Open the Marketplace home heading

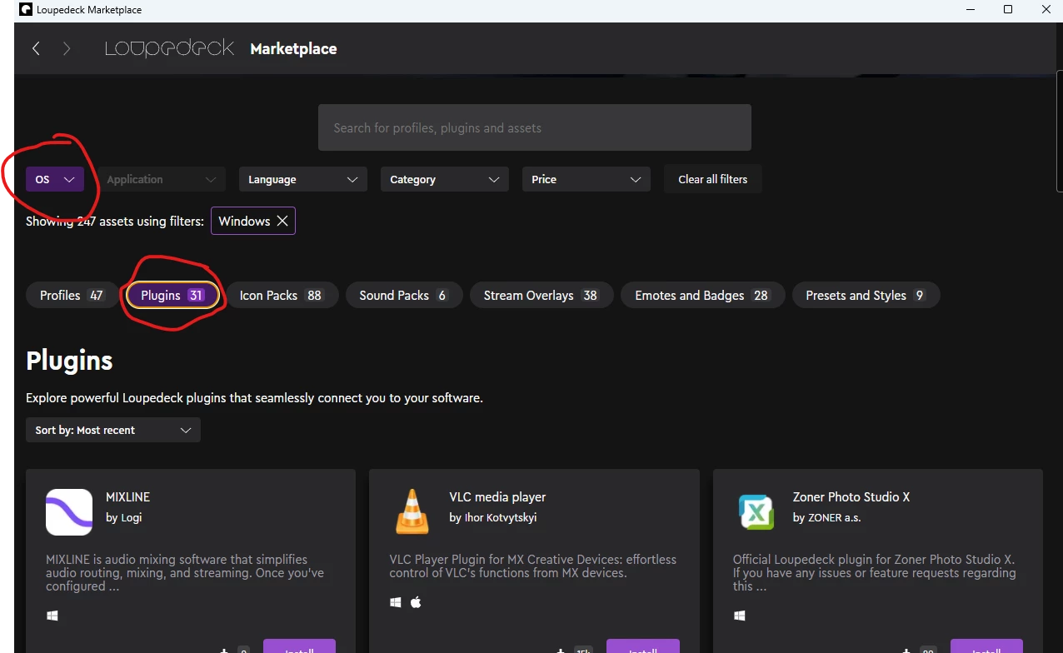(293, 49)
